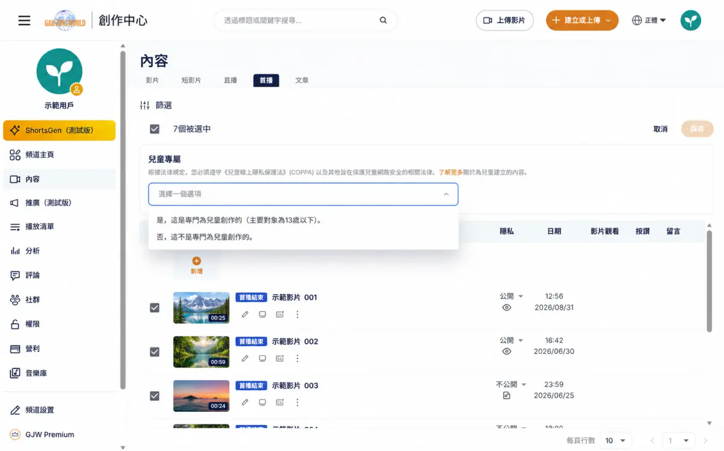The height and width of the screenshot is (451, 724).
Task: Open the 正體 language dropdown
Action: tap(649, 20)
